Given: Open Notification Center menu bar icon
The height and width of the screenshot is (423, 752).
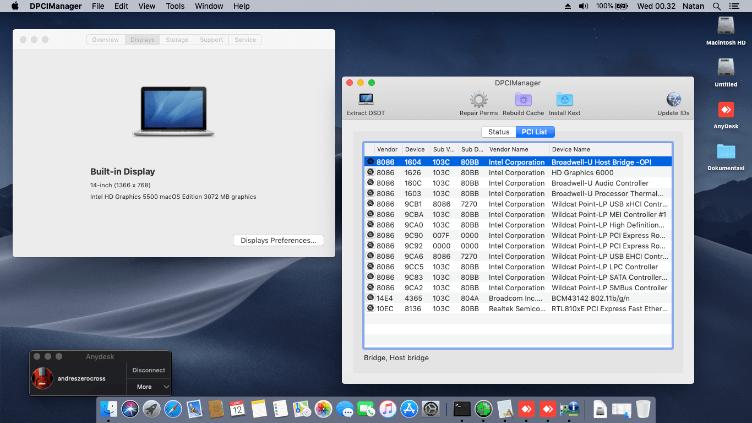Looking at the screenshot, I should tap(734, 6).
